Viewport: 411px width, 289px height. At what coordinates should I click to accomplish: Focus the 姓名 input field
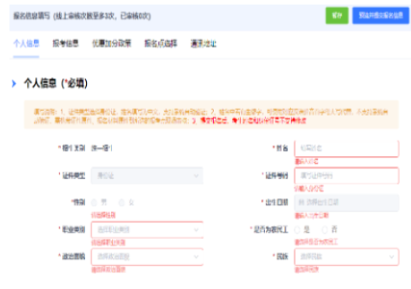[x=346, y=148]
